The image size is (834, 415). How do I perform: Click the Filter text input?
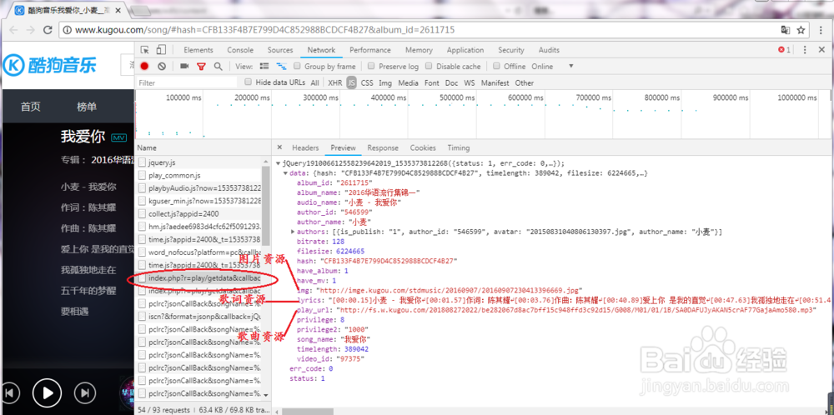tap(186, 82)
